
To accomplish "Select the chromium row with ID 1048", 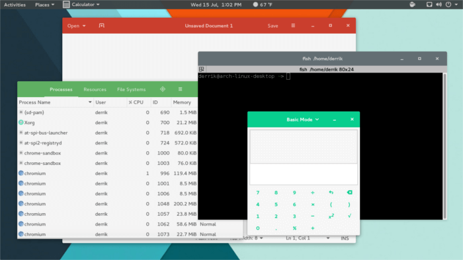I will pyautogui.click(x=107, y=204).
